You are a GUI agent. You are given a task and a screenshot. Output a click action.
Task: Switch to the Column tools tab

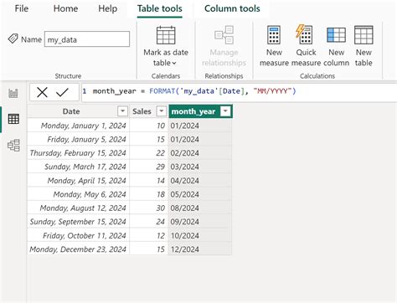point(232,8)
